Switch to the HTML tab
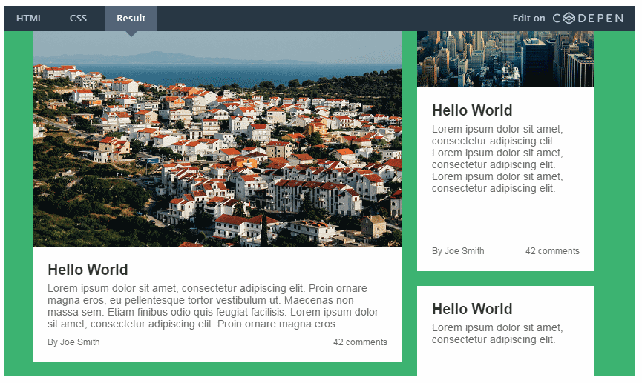Image resolution: width=642 pixels, height=383 pixels. 30,19
